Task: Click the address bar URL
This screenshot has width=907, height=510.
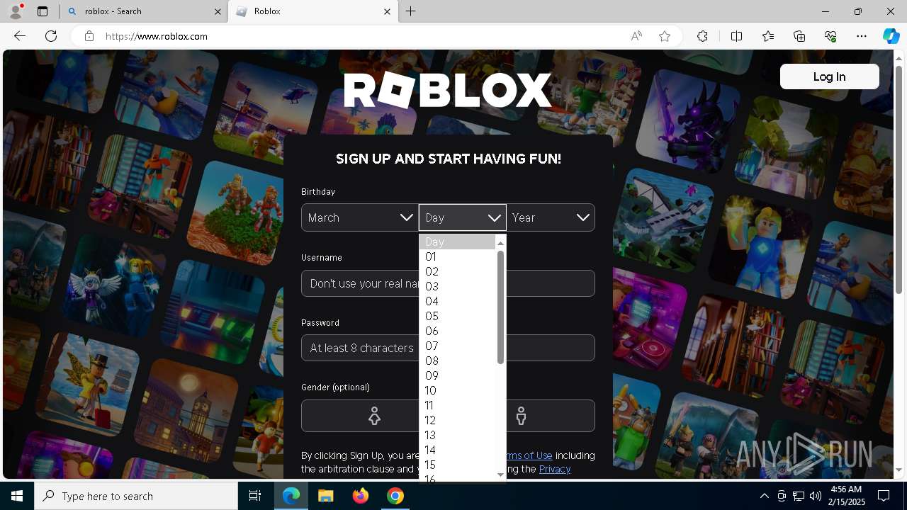Action: [157, 36]
